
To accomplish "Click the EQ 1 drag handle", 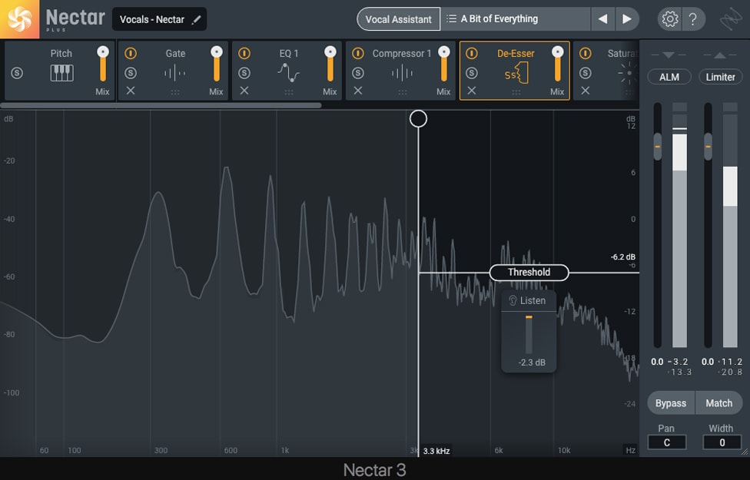I will 289,92.
